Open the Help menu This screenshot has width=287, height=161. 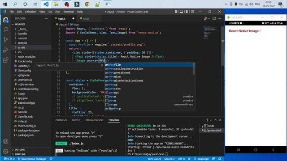click(x=80, y=12)
